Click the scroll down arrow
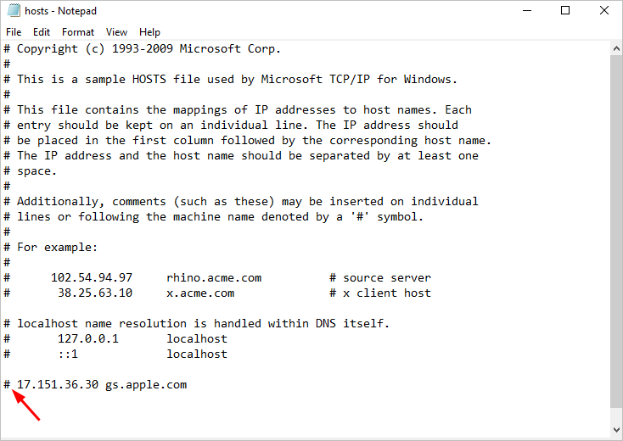The height and width of the screenshot is (441, 623). point(616,430)
